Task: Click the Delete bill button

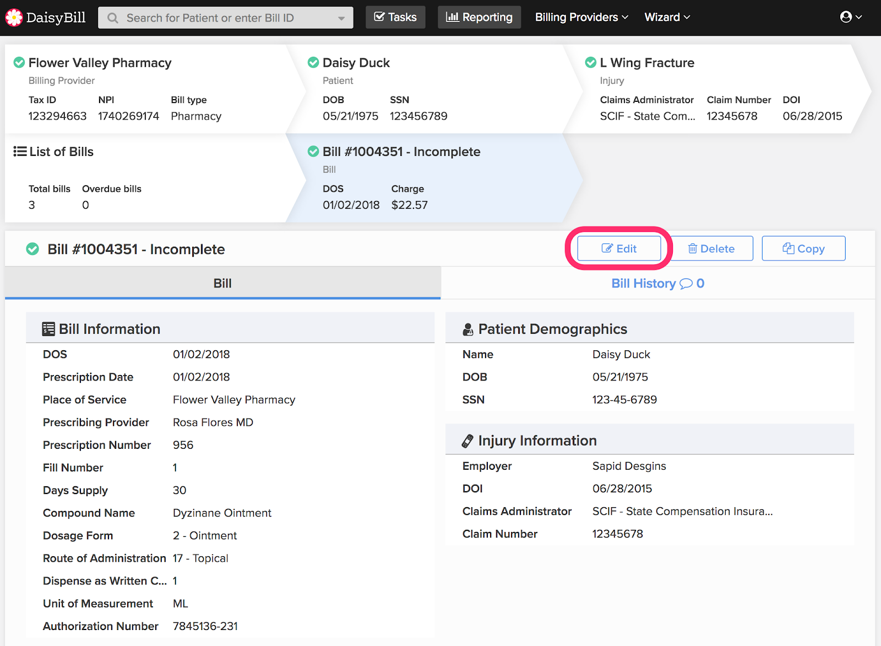Action: click(711, 248)
